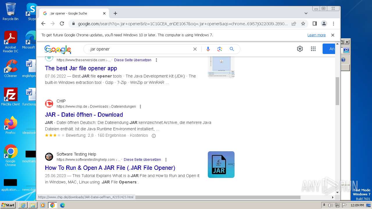Open options menu for the CHIP result
The height and width of the screenshot is (209, 372).
(x=140, y=107)
